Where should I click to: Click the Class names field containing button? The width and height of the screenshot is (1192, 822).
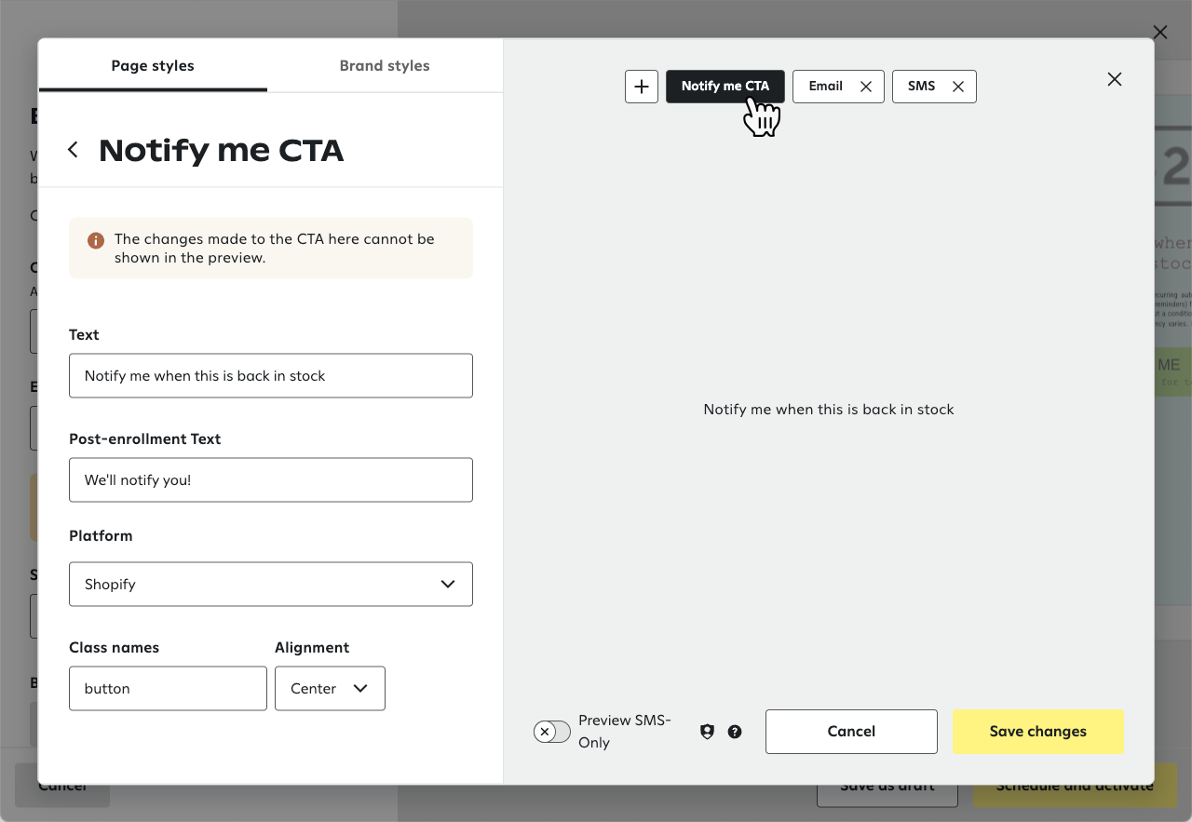click(168, 688)
